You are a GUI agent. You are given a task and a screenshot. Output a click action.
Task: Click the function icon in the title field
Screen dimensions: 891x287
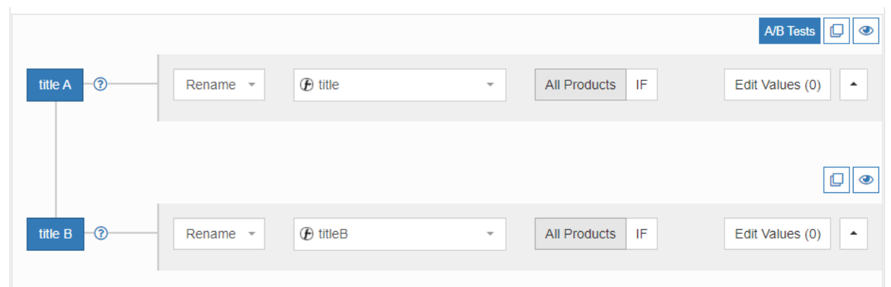coord(307,85)
